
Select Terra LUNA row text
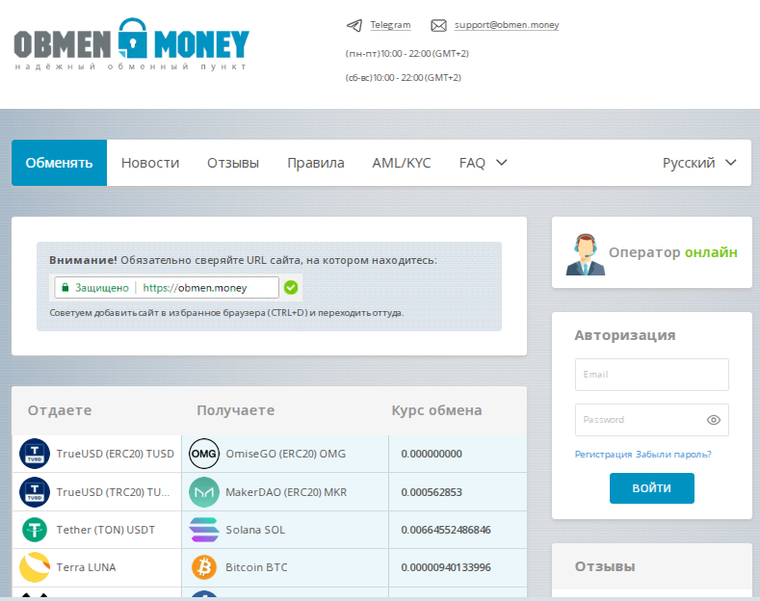coord(87,567)
